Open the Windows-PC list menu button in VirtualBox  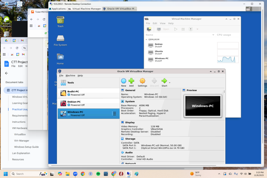114,114
